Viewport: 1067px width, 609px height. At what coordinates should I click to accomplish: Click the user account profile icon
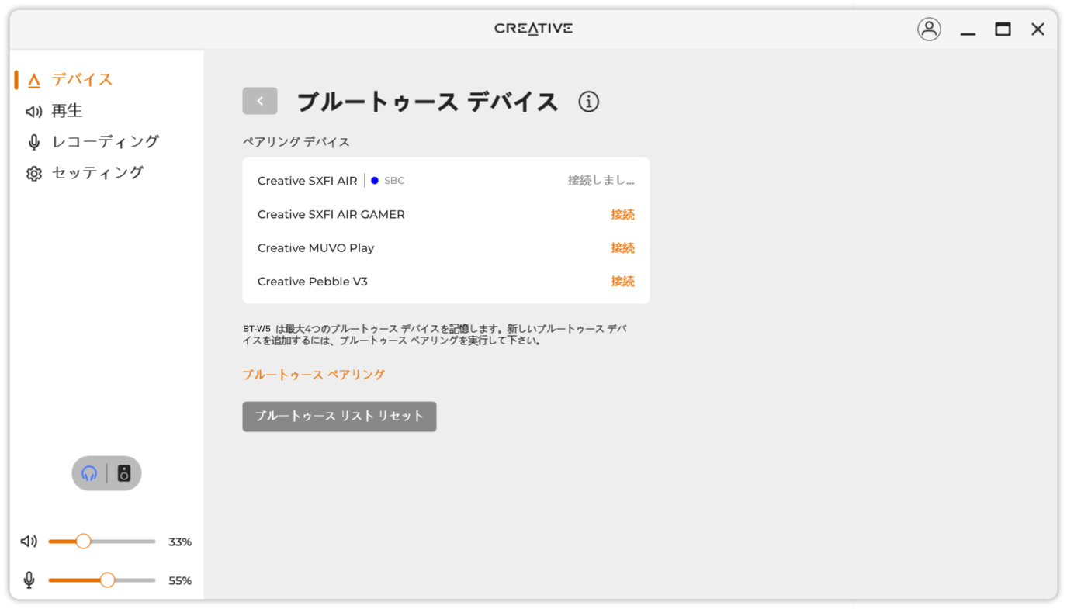pyautogui.click(x=929, y=29)
